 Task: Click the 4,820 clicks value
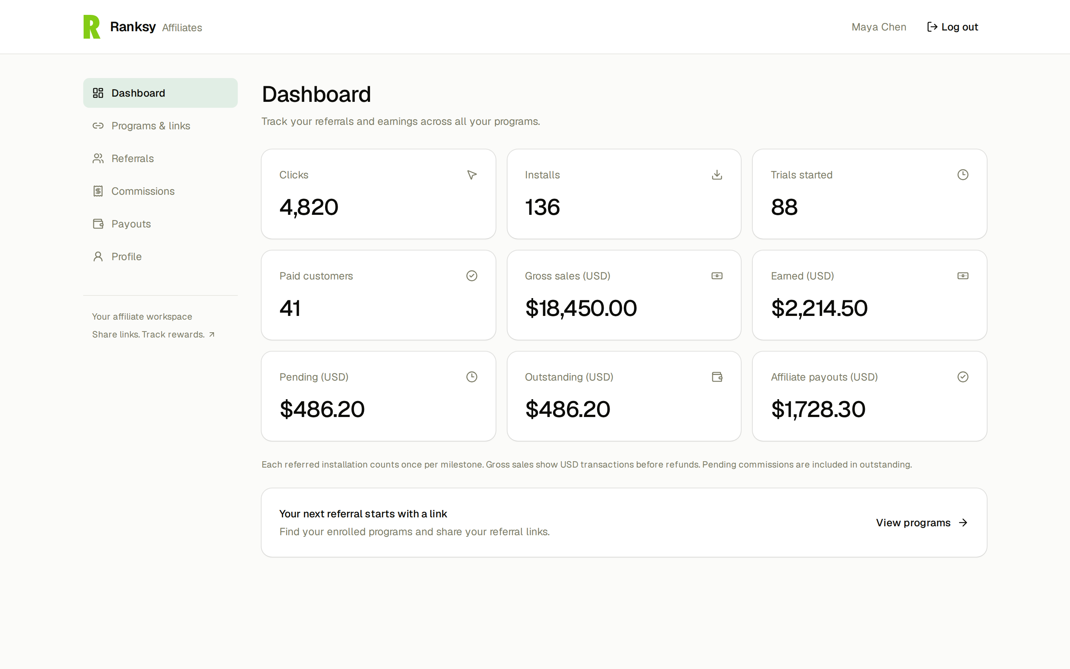coord(309,207)
